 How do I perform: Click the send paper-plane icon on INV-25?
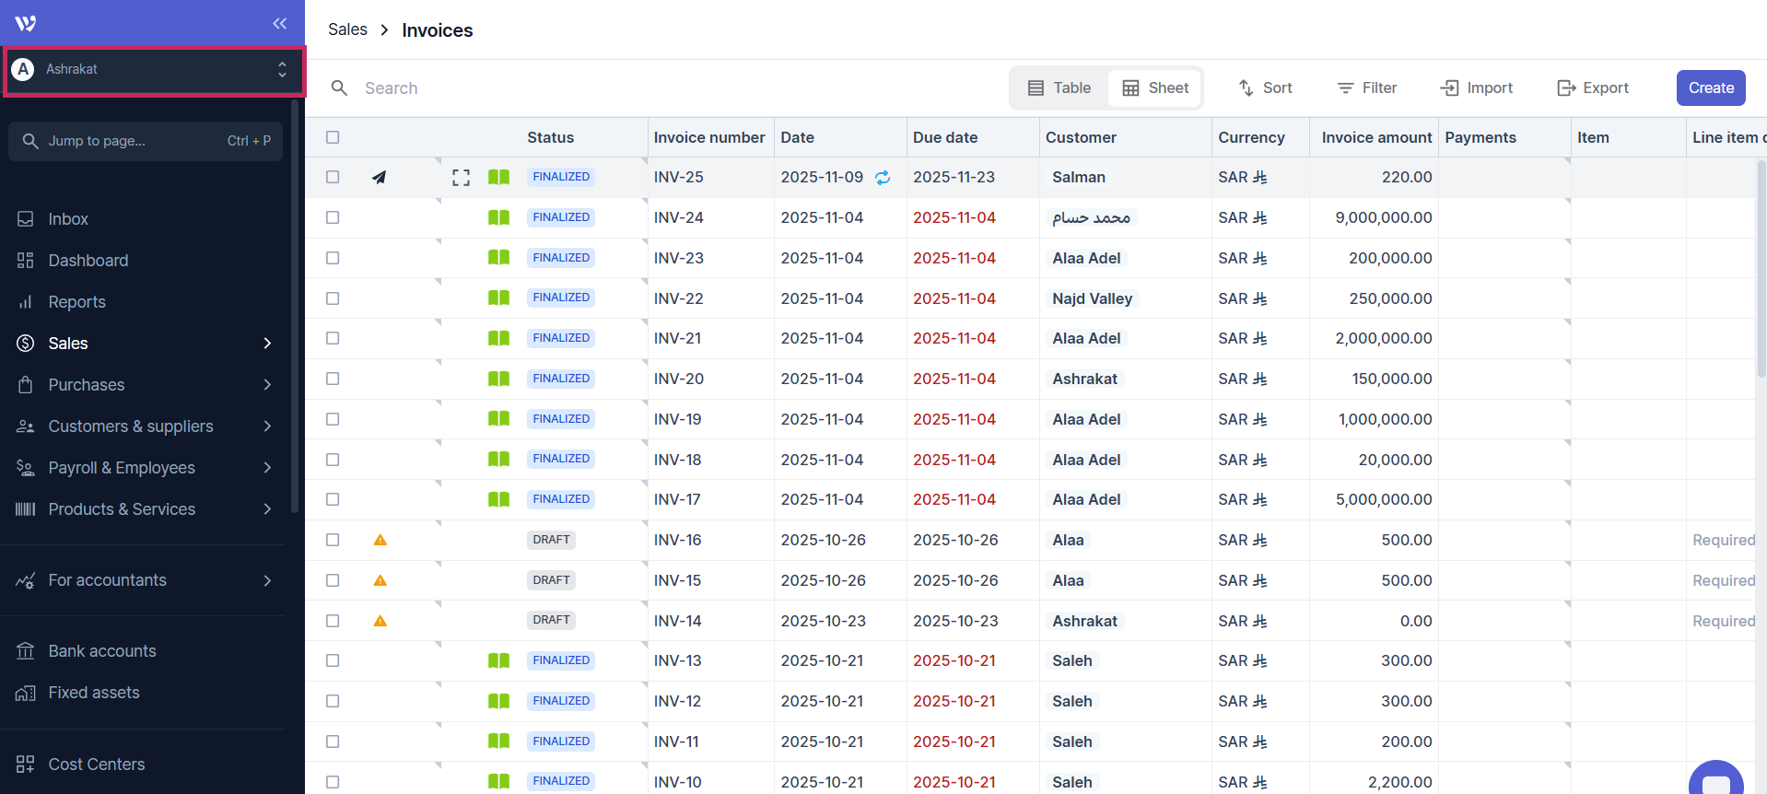379,178
